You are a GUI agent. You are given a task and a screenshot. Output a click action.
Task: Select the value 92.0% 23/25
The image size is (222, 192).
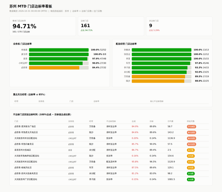(x=202, y=72)
